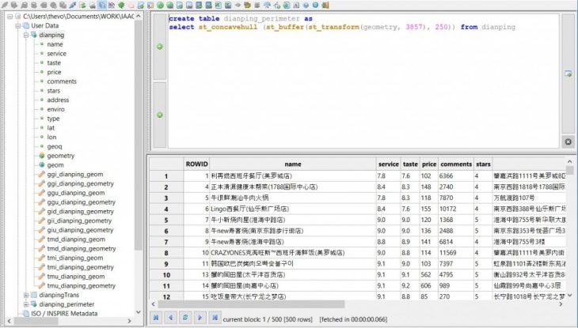
Task: Click the red clear/abort SQL query button
Action: coord(568,141)
